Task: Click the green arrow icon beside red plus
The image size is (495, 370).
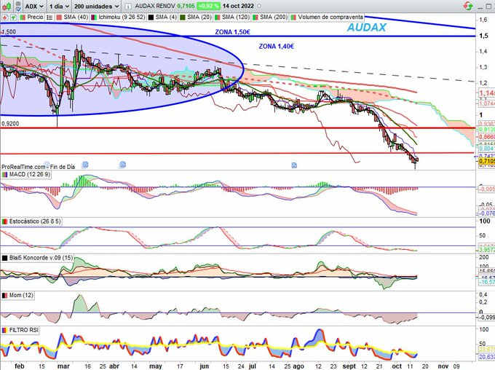Action: pyautogui.click(x=13, y=17)
